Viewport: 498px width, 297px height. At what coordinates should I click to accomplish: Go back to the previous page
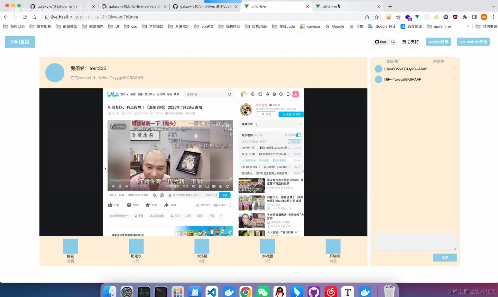point(6,17)
